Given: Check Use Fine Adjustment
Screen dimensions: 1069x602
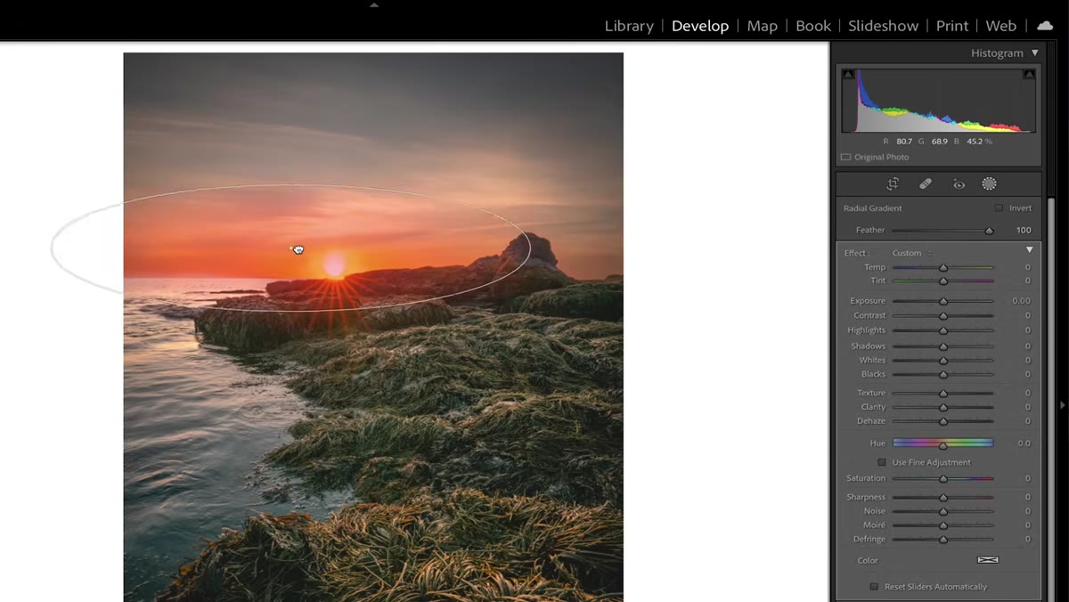Looking at the screenshot, I should coord(882,462).
